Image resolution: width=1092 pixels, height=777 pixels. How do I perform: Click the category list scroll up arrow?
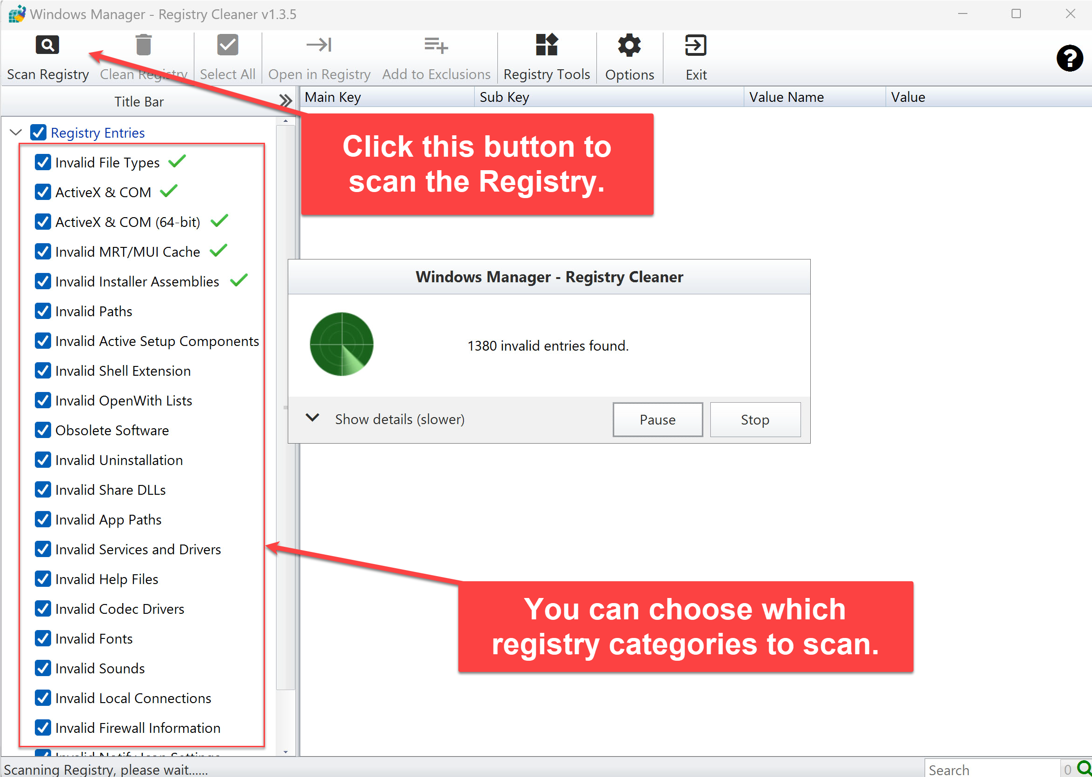pyautogui.click(x=285, y=121)
